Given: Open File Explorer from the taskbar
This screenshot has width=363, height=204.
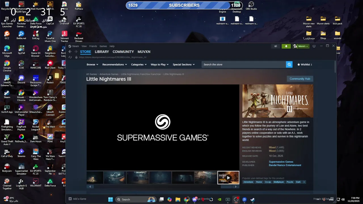Looking at the screenshot, I should point(178,199).
